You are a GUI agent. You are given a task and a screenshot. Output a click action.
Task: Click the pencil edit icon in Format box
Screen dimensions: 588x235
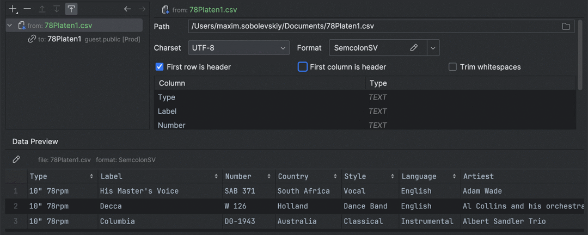[x=414, y=48]
